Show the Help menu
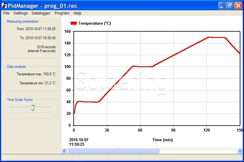This screenshot has height=162, width=244. click(78, 13)
